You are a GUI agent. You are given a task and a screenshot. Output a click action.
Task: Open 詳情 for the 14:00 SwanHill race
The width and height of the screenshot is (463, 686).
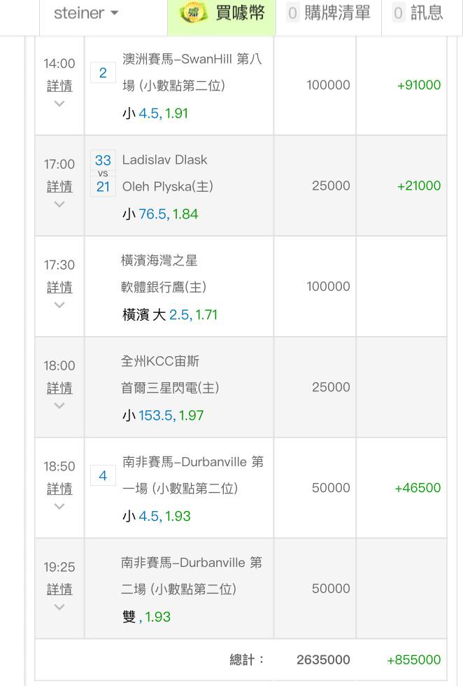(x=59, y=85)
